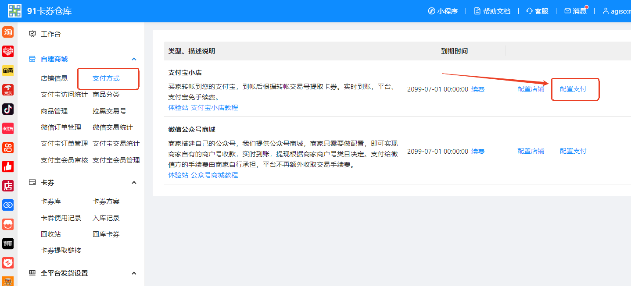Select the black 得物 platform icon
Viewport: 631px width, 286px height.
tap(8, 244)
